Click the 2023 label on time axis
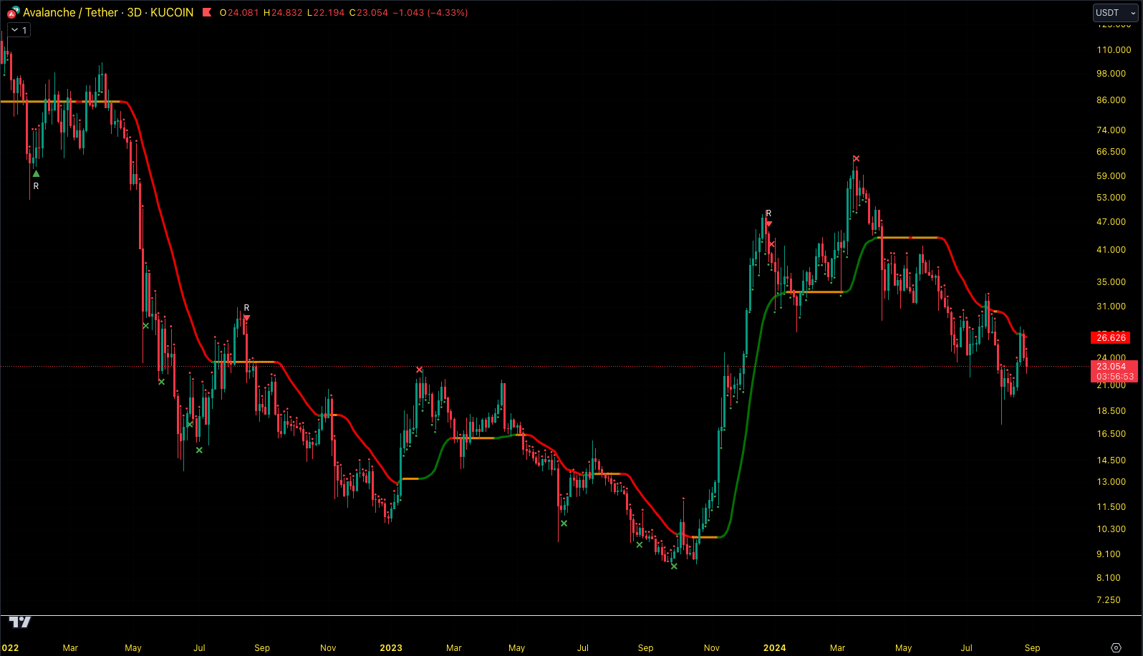1143x656 pixels. (x=391, y=647)
